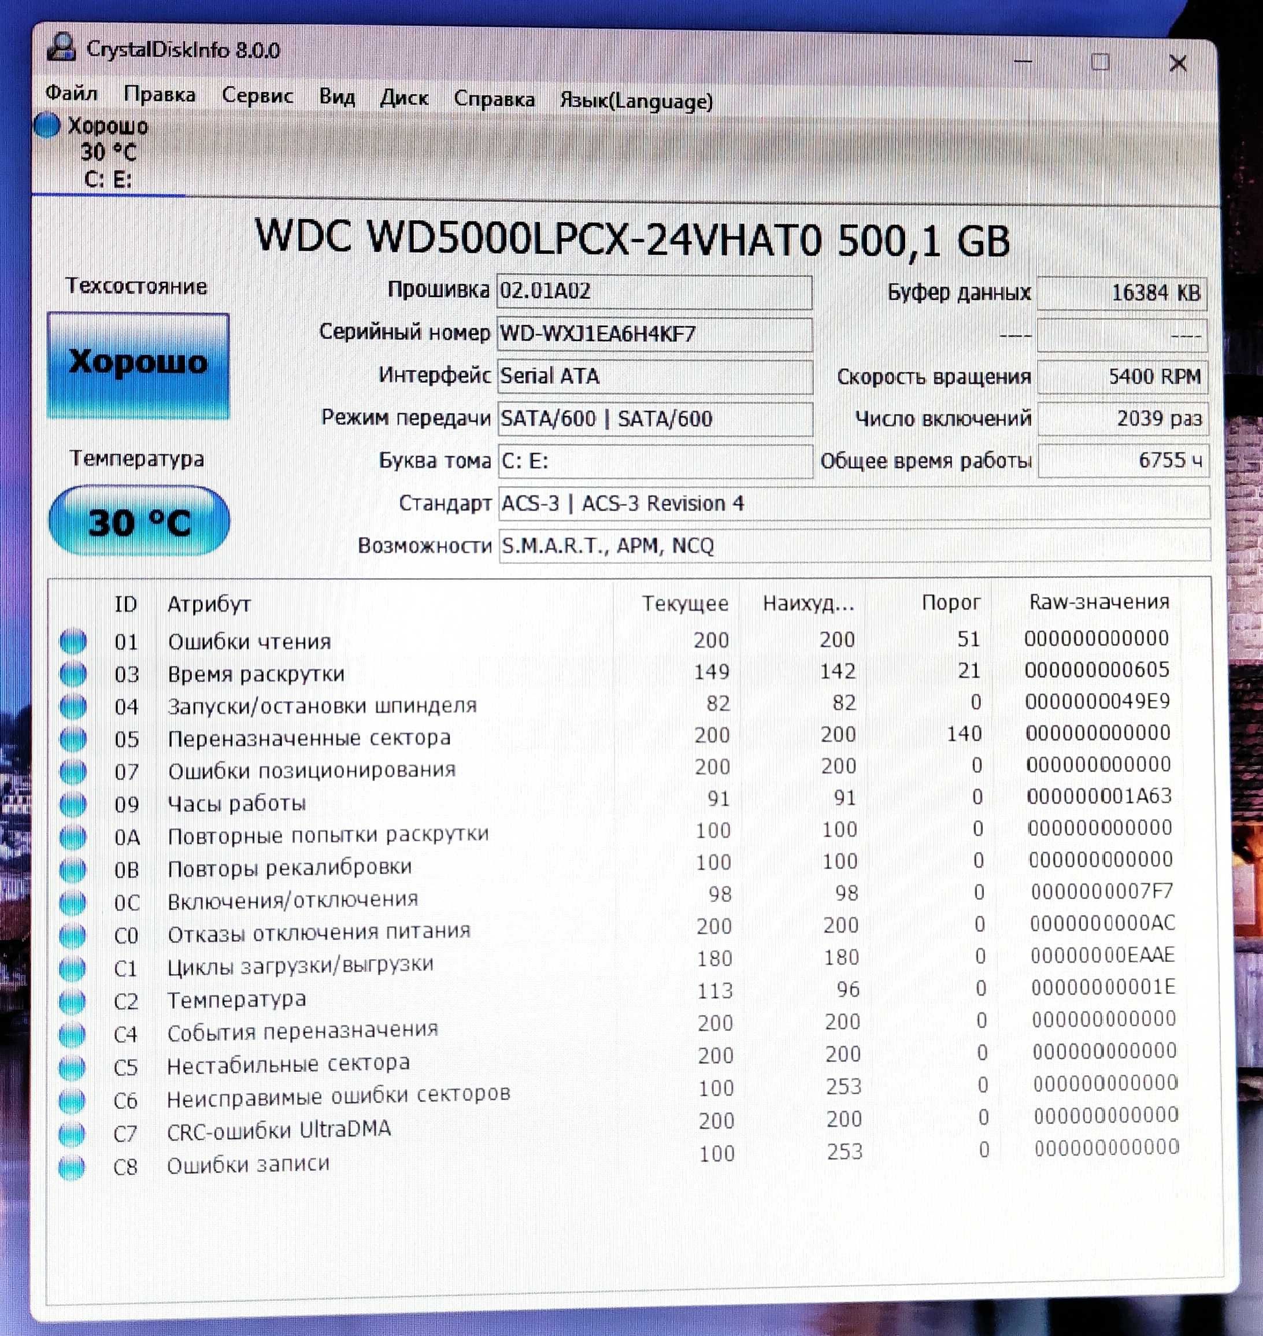The height and width of the screenshot is (1336, 1263).
Task: Click status icon of row 05 Переназначенные сектора
Action: click(73, 739)
